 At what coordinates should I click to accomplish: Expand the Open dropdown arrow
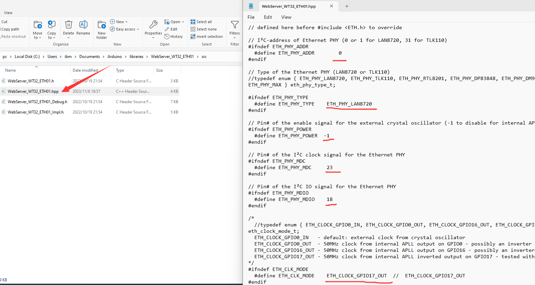183,22
